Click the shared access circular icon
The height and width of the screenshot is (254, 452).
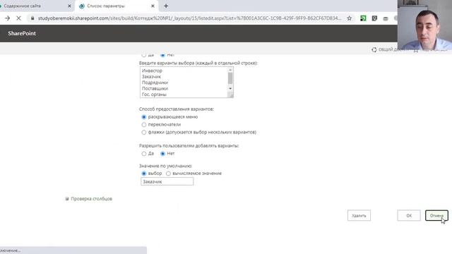[x=374, y=49]
